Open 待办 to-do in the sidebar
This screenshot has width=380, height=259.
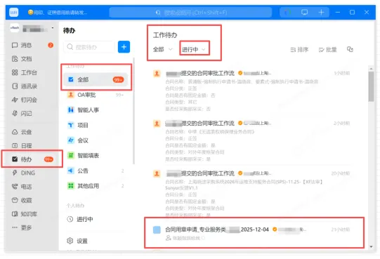(32, 159)
